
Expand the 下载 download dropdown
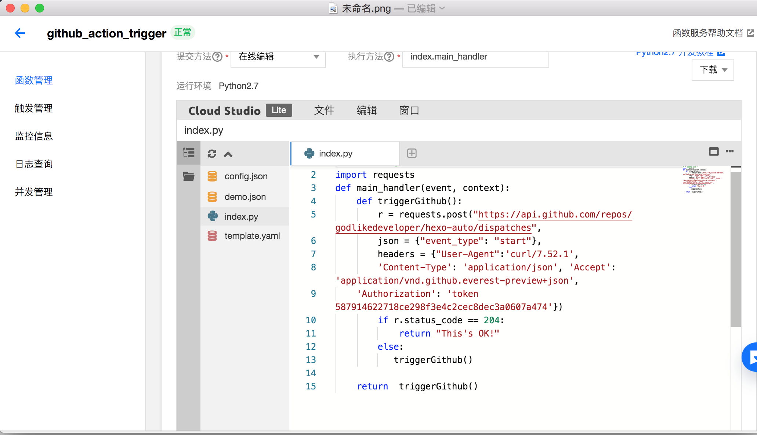713,70
